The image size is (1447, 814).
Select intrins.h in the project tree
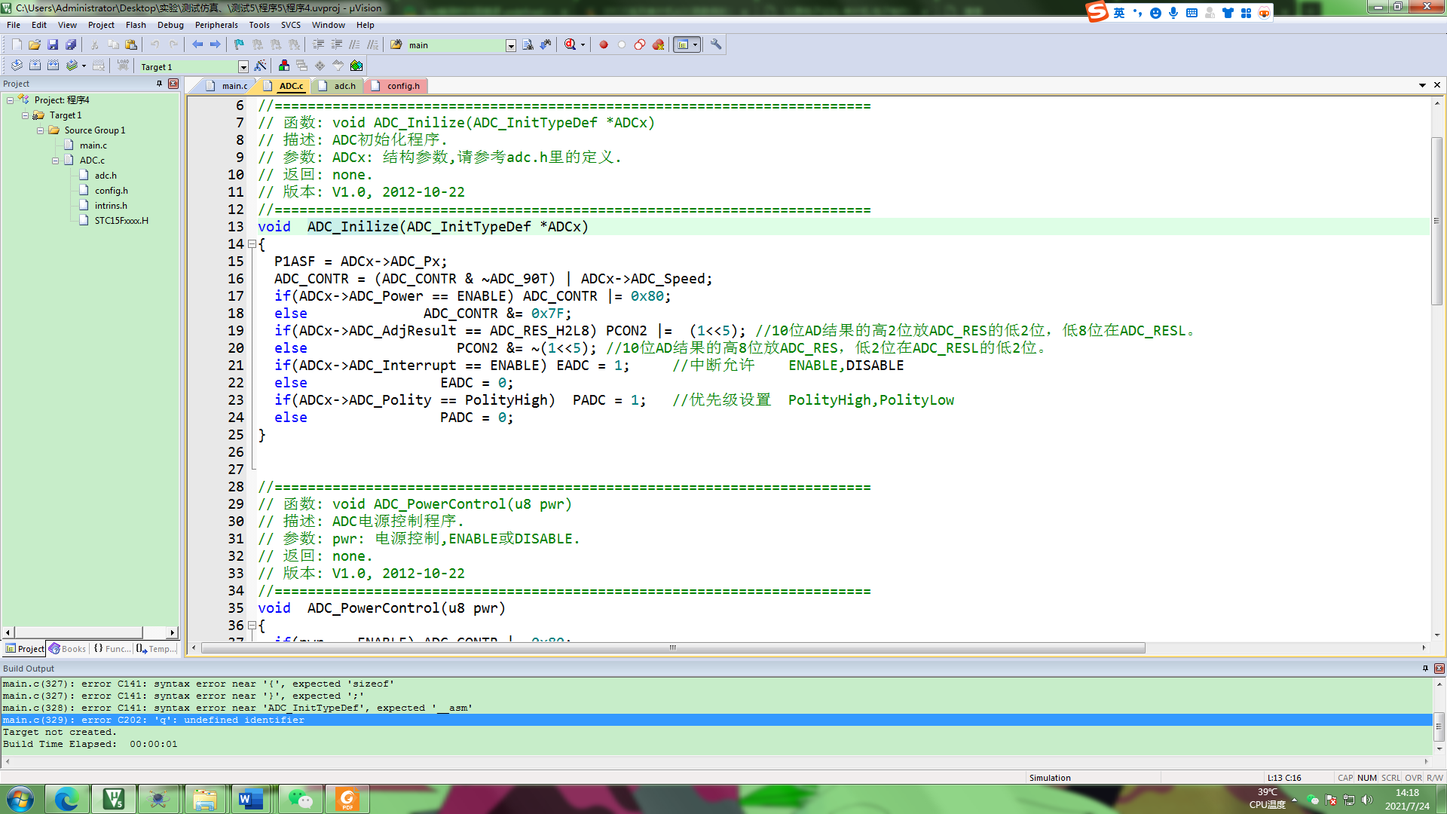pyautogui.click(x=111, y=206)
